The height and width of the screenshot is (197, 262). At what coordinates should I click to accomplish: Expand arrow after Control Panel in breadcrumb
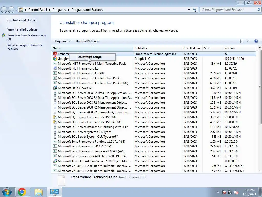coord(50,10)
